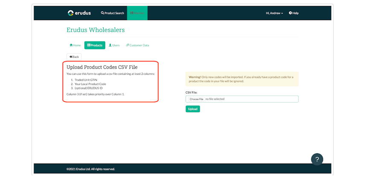This screenshot has height=176, width=366.
Task: Select the Products tab
Action: point(95,45)
